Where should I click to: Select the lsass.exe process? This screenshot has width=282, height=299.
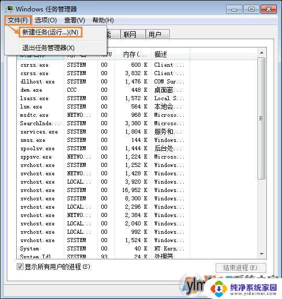pyautogui.click(x=103, y=98)
